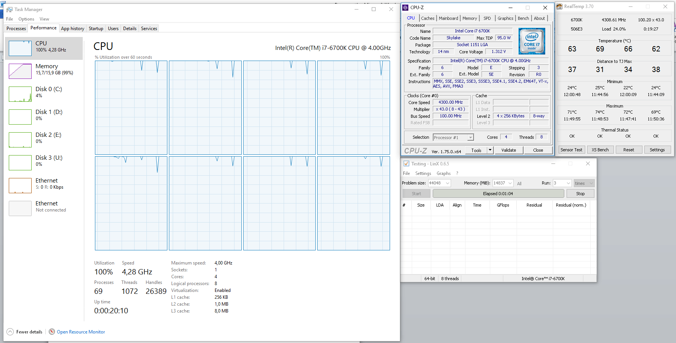
Task: Expand the Problem size dropdown in LinX
Action: 448,183
